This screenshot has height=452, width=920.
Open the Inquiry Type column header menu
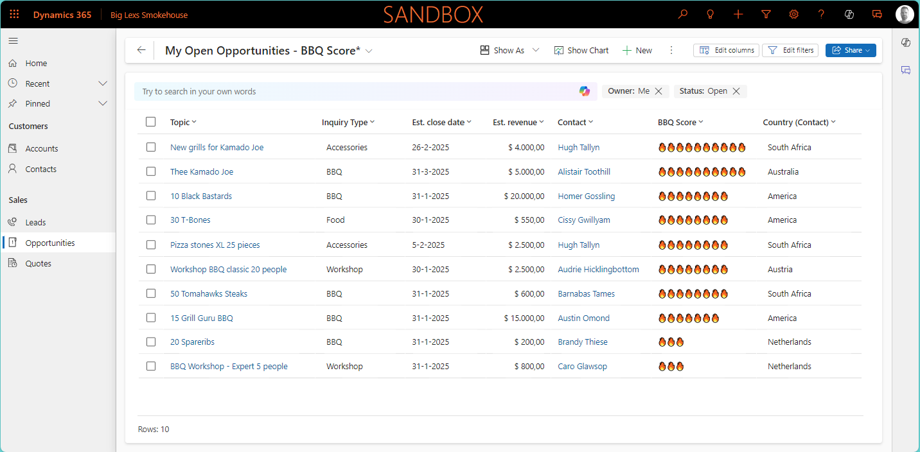[x=348, y=122]
